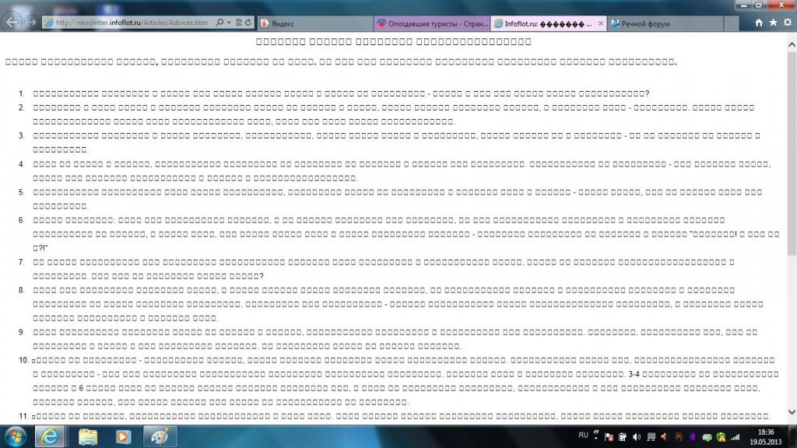Click the browser Forward button
Image resolution: width=797 pixels, height=448 pixels.
pyautogui.click(x=32, y=23)
